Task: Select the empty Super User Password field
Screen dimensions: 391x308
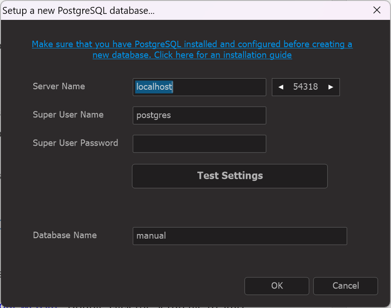Action: coord(199,144)
